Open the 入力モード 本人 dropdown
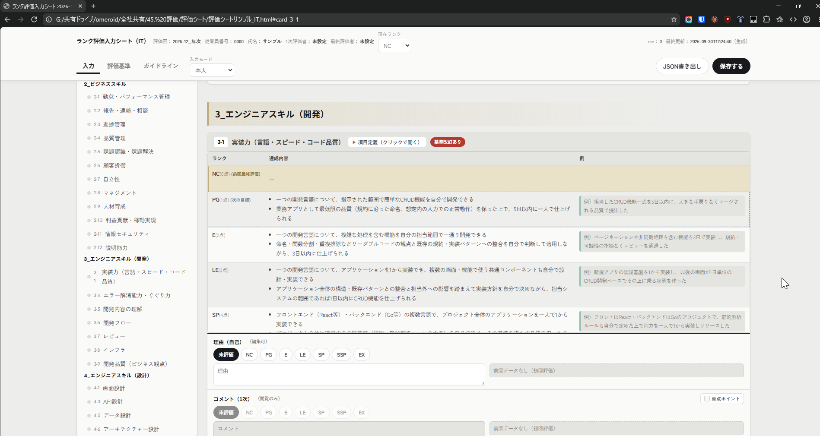Screen dimensions: 820x436 (x=212, y=70)
